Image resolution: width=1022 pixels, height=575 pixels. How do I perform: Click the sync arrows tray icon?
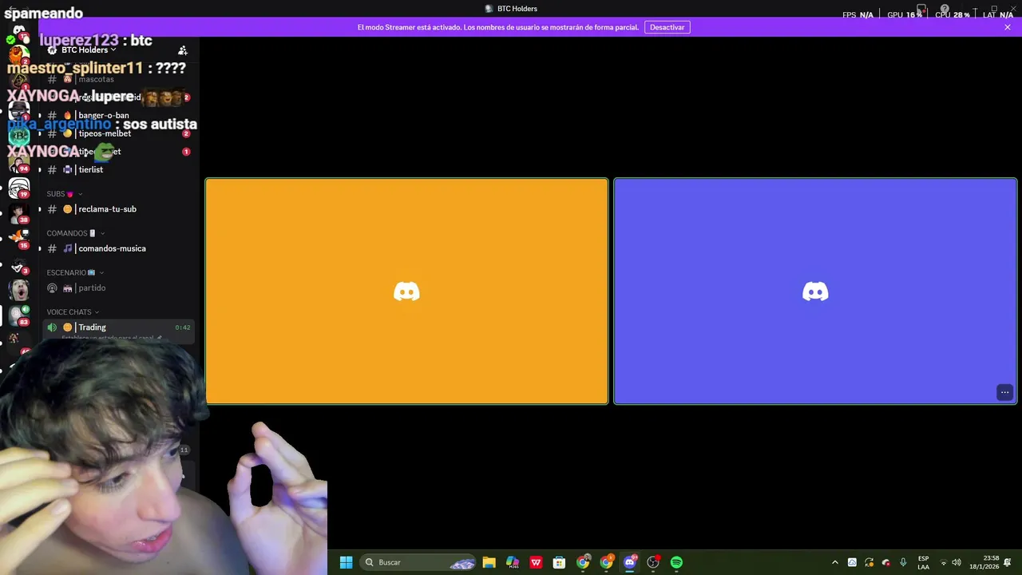pyautogui.click(x=869, y=562)
